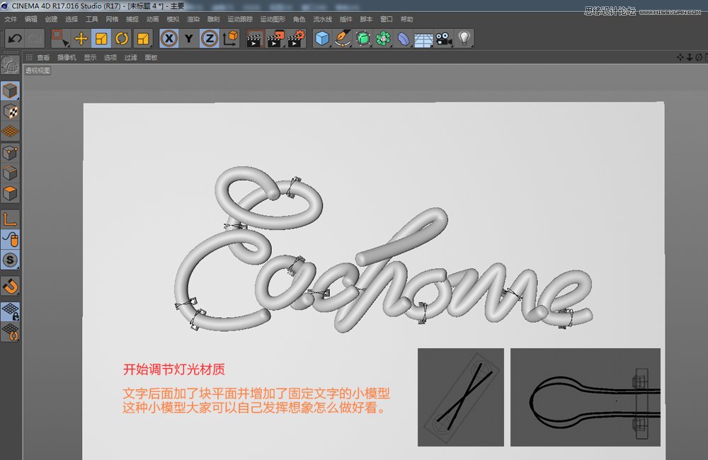Open the 文件 menu
708x460 pixels.
(x=11, y=19)
